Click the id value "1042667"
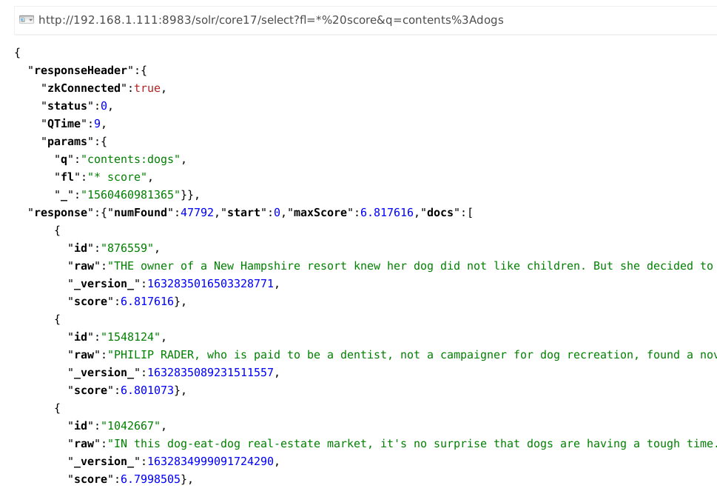Viewport: 717px width, 491px height. [x=131, y=426]
